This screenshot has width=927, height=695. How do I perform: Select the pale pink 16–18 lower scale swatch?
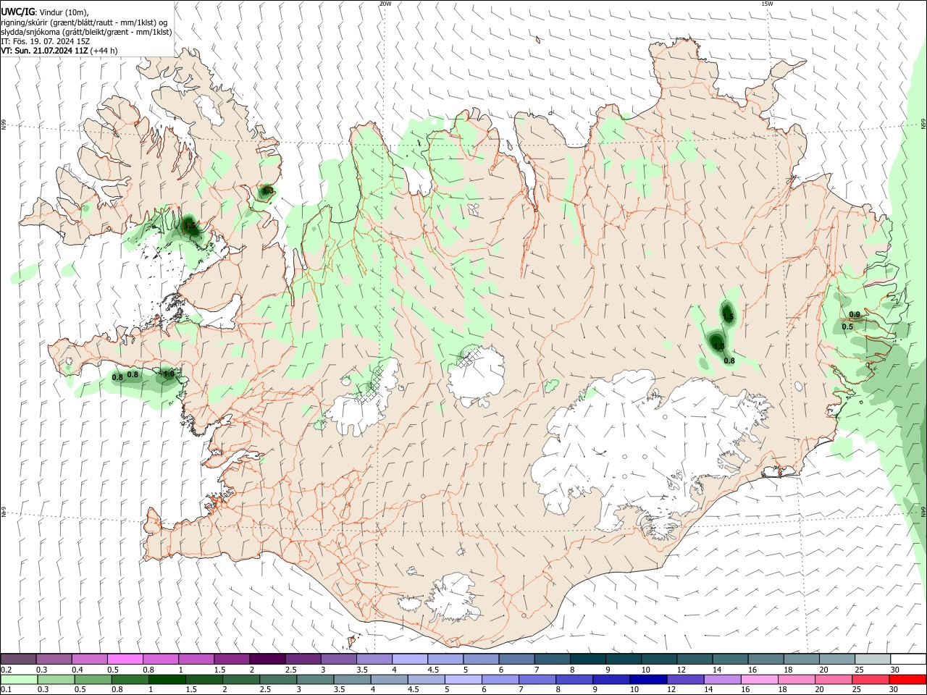759,680
